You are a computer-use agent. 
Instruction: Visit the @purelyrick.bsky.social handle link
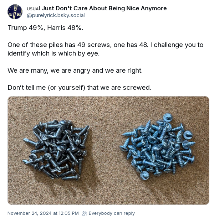tap(56, 15)
